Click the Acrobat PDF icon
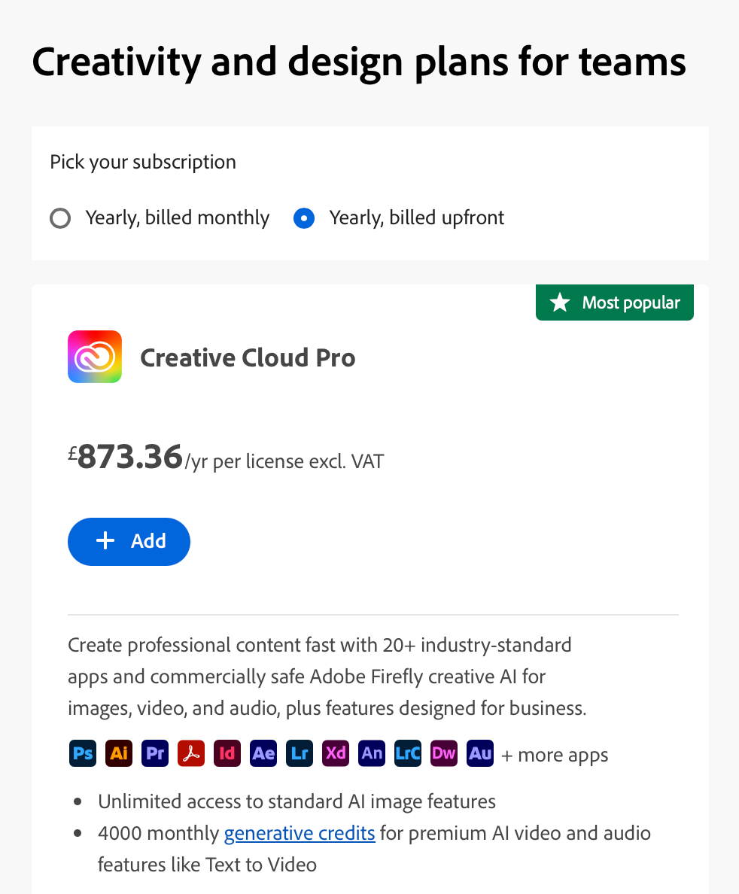This screenshot has height=894, width=739. [191, 754]
